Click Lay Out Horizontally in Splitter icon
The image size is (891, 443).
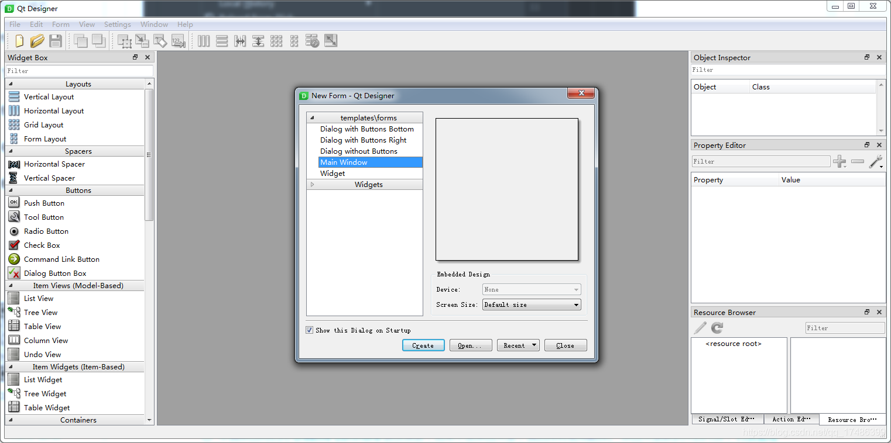(240, 41)
